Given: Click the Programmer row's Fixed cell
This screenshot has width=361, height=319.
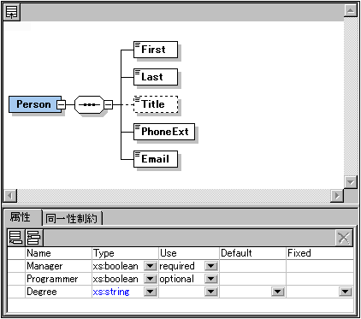Looking at the screenshot, I should tap(320, 279).
